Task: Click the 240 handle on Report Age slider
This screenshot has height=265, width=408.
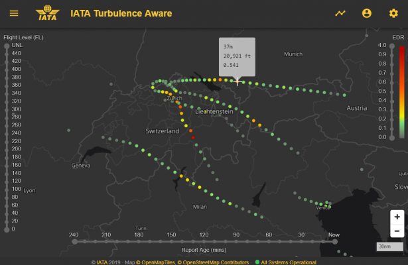Action: click(x=74, y=242)
